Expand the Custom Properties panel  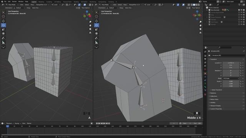[216, 109]
